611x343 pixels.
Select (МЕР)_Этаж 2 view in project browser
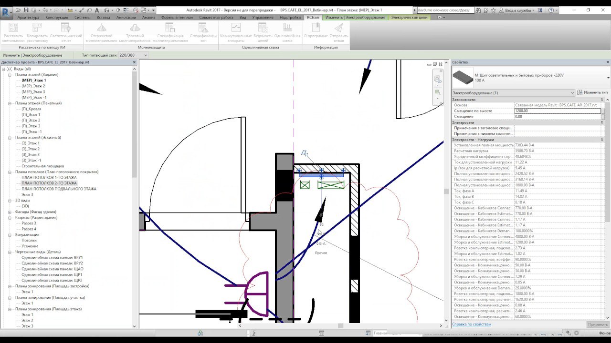point(33,86)
